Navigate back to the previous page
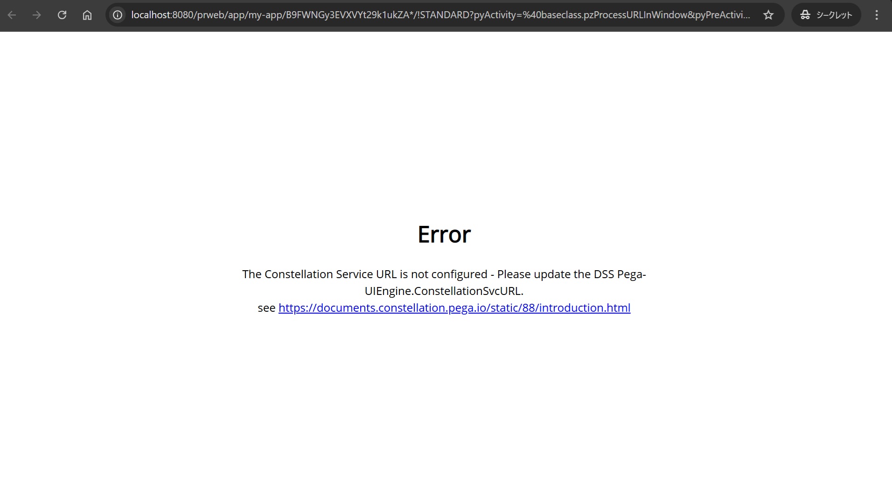Viewport: 892px width, 497px height. (13, 15)
